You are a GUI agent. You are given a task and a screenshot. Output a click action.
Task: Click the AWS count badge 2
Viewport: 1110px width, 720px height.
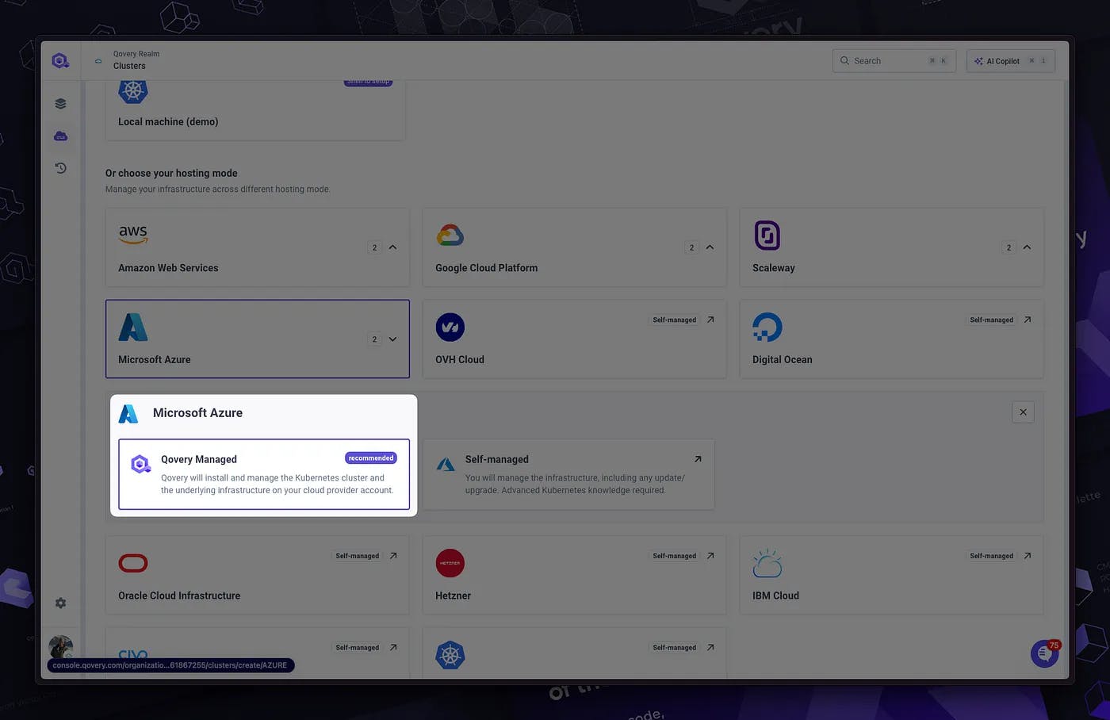coord(374,247)
